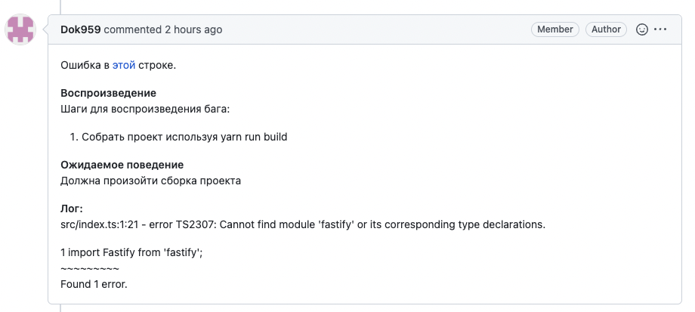The image size is (695, 312).
Task: Open the Dok959 username profile link
Action: [81, 29]
